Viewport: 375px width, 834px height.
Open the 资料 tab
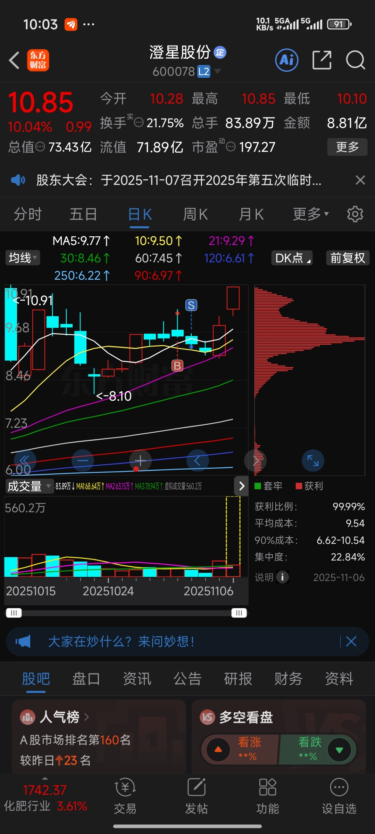click(x=339, y=679)
